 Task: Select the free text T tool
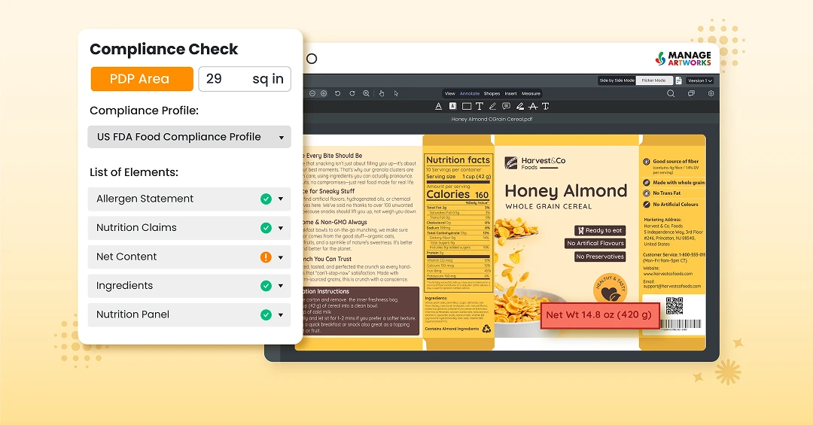point(479,106)
